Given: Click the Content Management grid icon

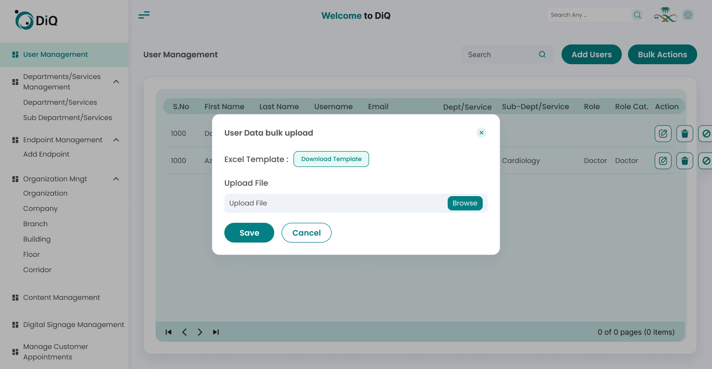Looking at the screenshot, I should tap(15, 297).
